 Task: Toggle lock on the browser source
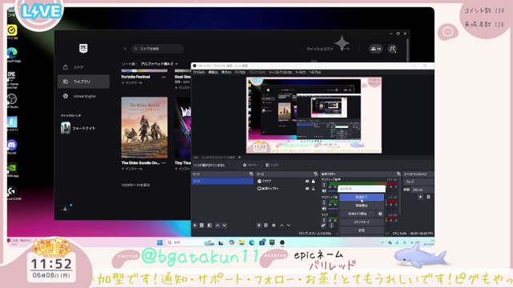coord(313,182)
